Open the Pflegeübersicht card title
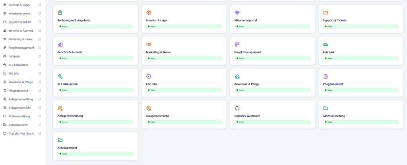 point(334,84)
